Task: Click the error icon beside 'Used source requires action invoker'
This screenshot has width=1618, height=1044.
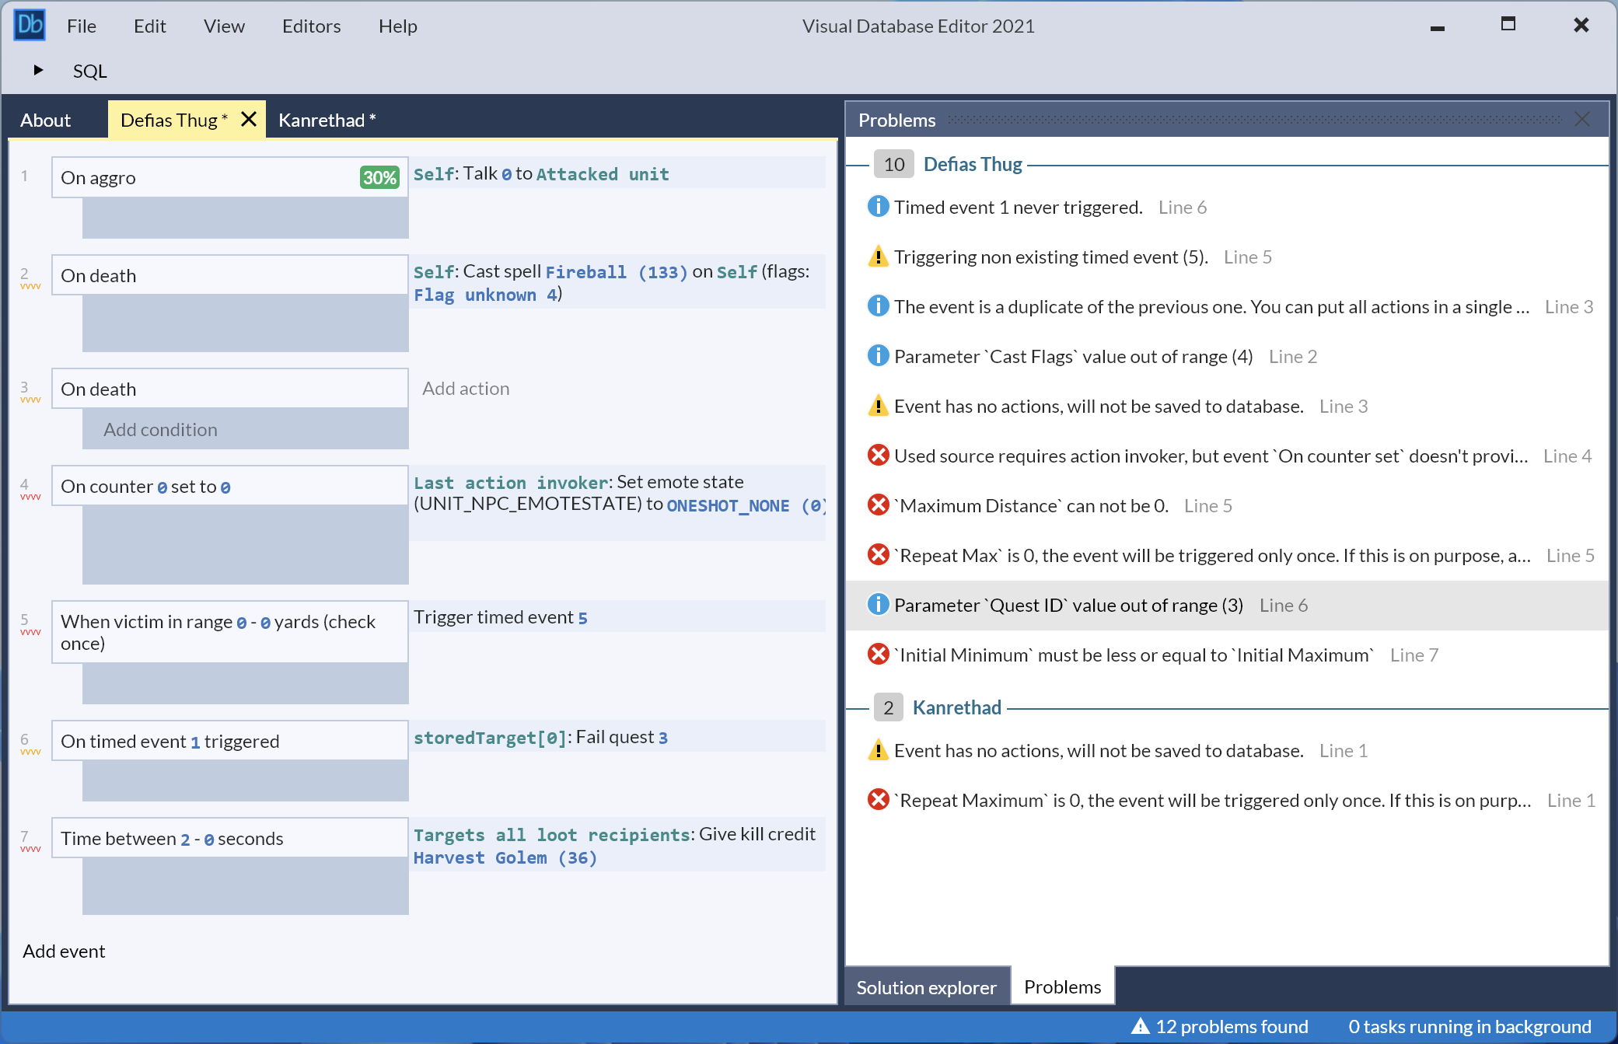Action: (879, 455)
